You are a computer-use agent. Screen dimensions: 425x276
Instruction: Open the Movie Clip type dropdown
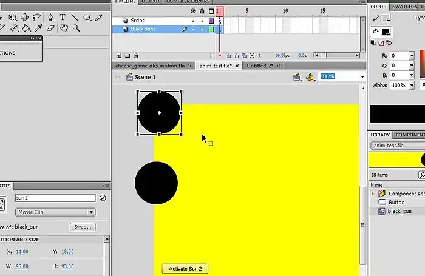(x=90, y=212)
